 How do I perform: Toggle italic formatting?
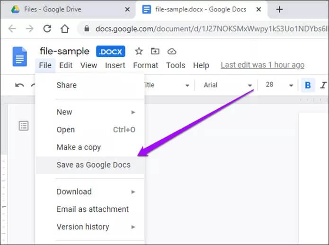323,85
